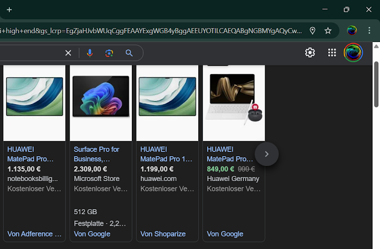Click Kostenloser Versand under huawei.com
The image size is (380, 249).
[167, 189]
